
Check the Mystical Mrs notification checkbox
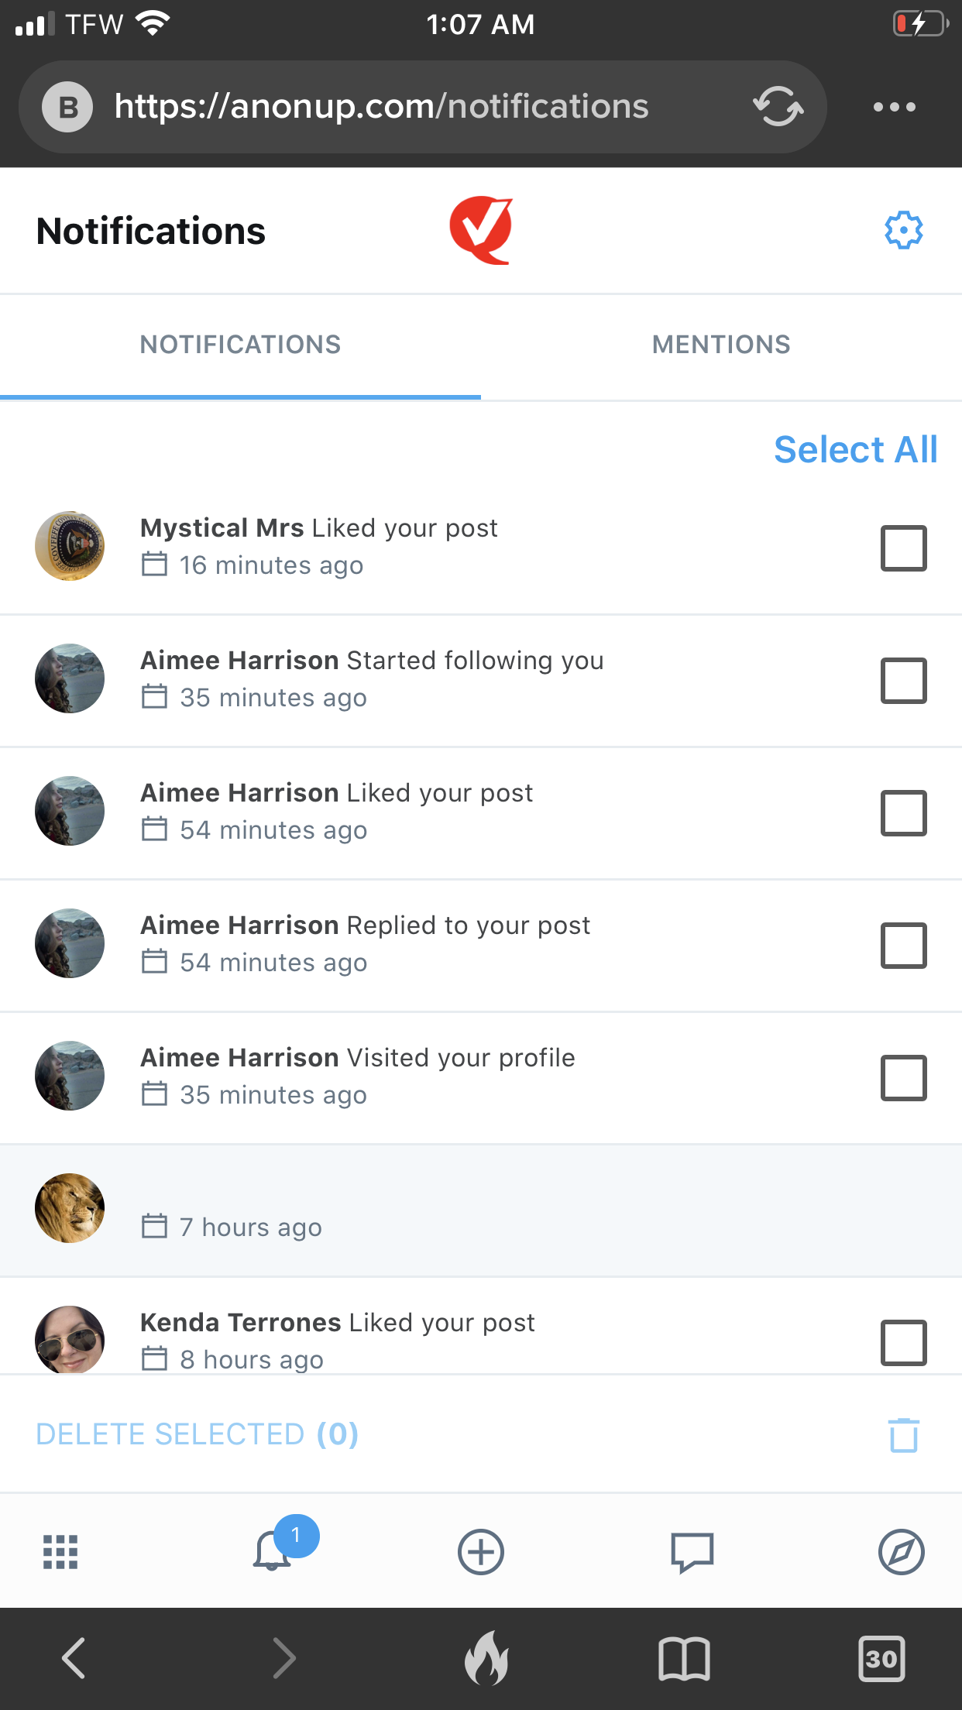click(903, 548)
